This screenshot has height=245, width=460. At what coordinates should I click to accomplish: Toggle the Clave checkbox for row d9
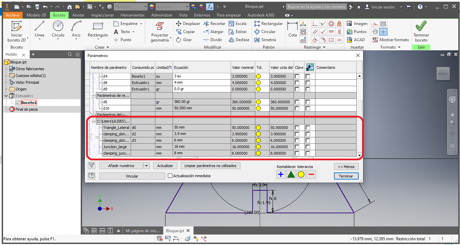pyautogui.click(x=297, y=89)
